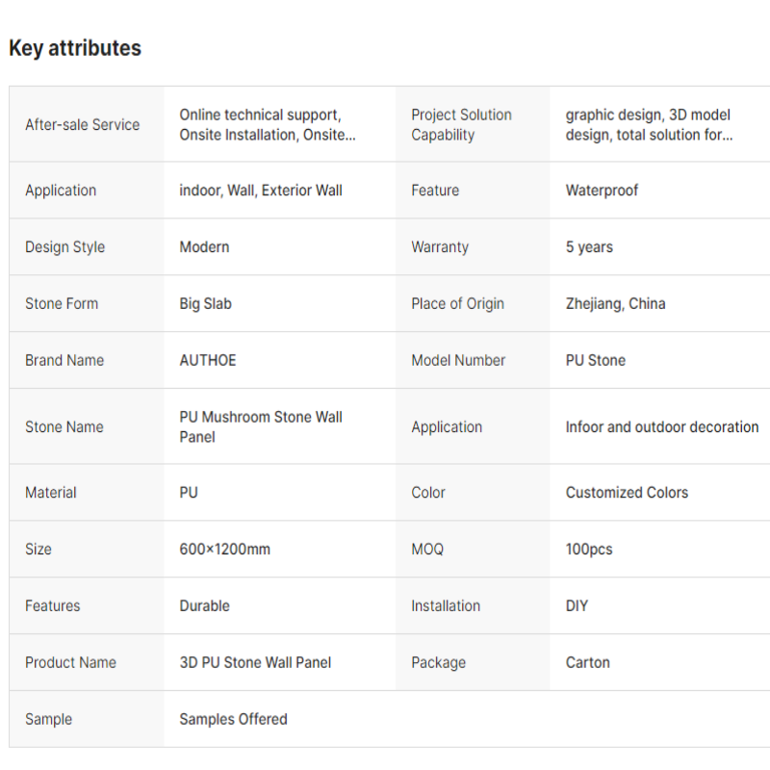Click the 100pcs MOQ value
This screenshot has height=770, width=770.
click(589, 550)
